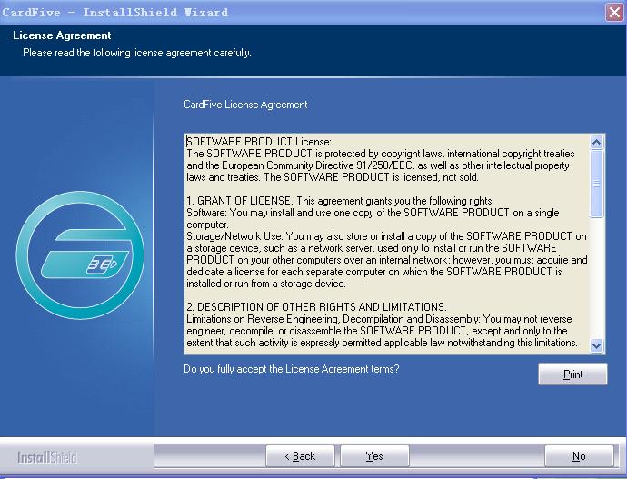The height and width of the screenshot is (479, 627).
Task: Click the '2. DESCRIPTION OF OTHER RIGHTS' heading
Action: (316, 307)
